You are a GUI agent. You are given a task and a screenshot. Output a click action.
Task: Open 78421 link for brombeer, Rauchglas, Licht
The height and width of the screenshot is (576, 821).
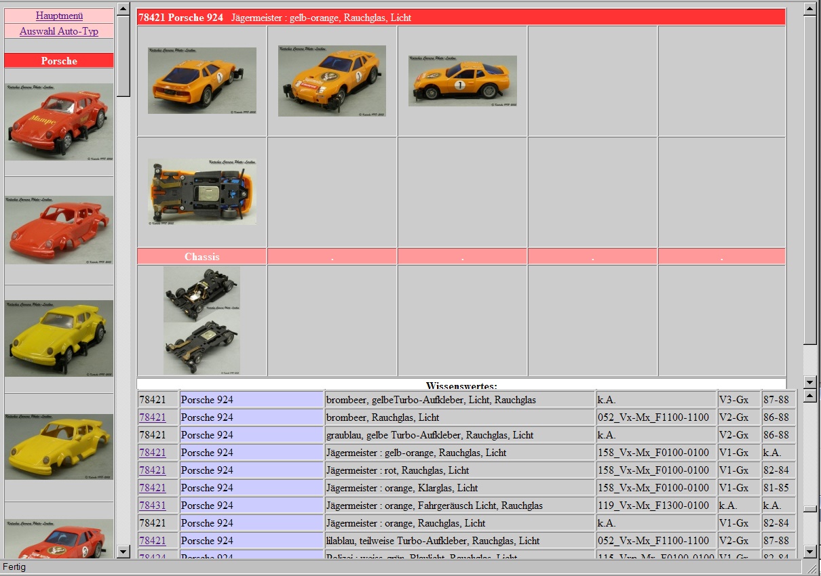pyautogui.click(x=152, y=417)
